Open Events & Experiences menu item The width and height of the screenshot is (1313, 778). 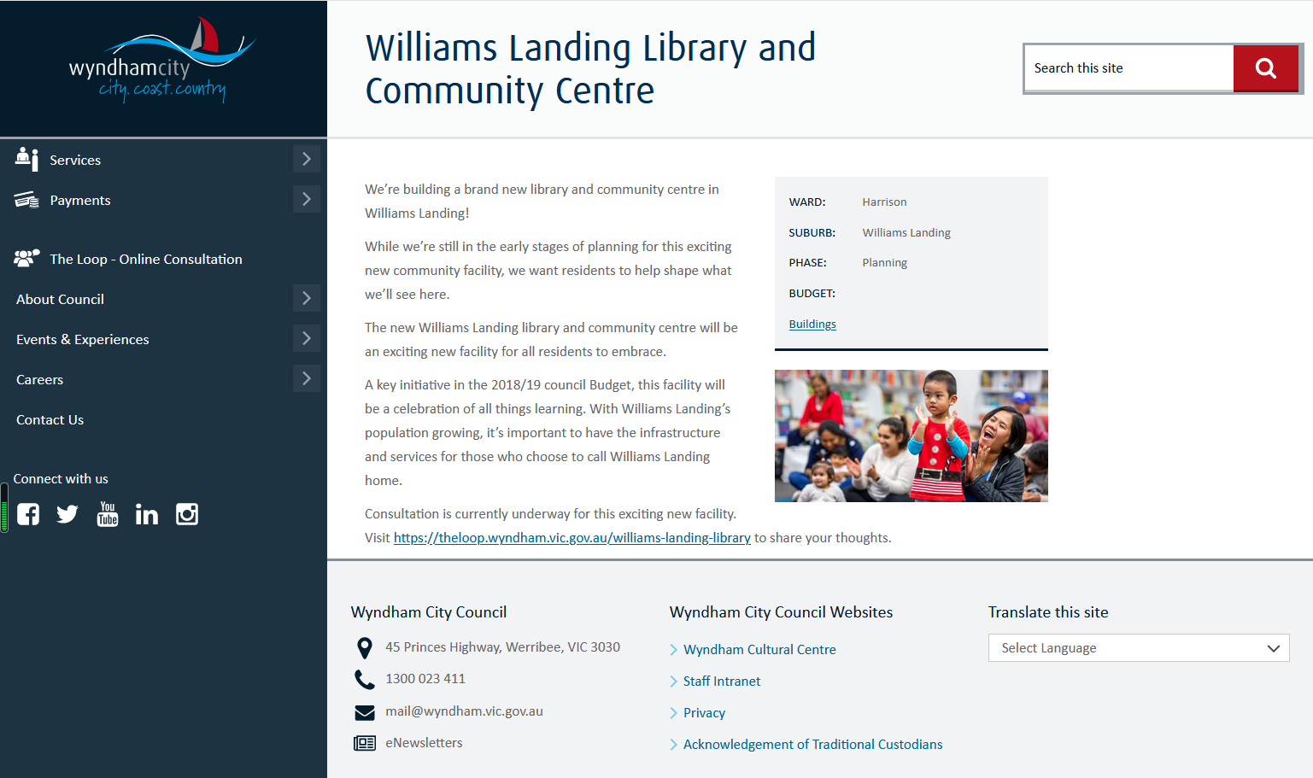[x=83, y=339]
